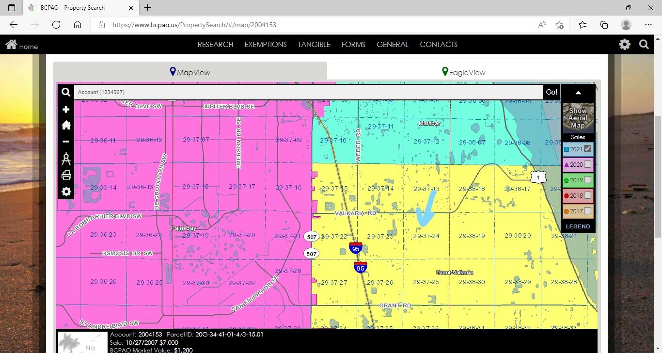This screenshot has height=353, width=662.
Task: Click the map zoom out minus icon
Action: point(66,142)
